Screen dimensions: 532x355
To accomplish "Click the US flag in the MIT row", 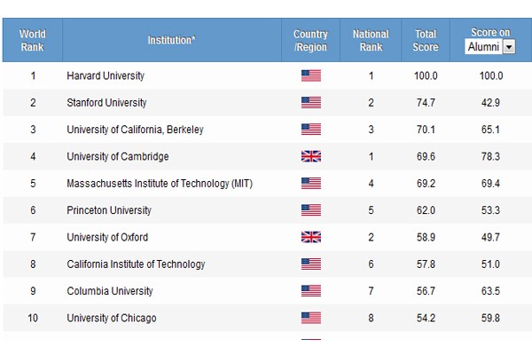I will [x=310, y=184].
